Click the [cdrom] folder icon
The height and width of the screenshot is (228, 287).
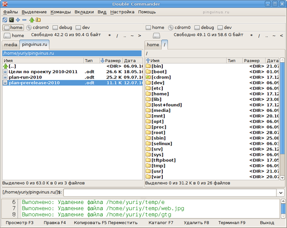click(148, 77)
